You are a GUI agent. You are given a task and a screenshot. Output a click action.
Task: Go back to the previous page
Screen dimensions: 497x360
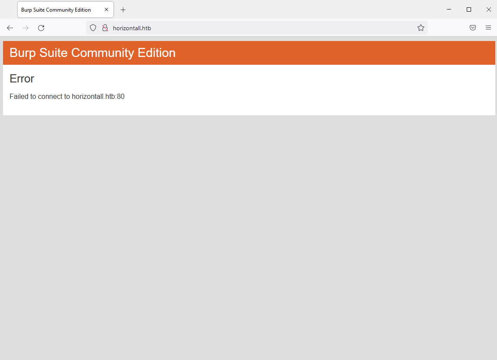pyautogui.click(x=10, y=28)
